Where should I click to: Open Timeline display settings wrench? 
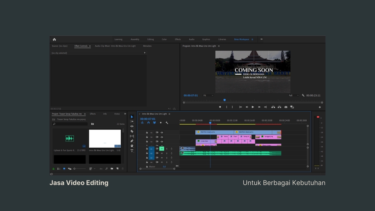pos(167,123)
